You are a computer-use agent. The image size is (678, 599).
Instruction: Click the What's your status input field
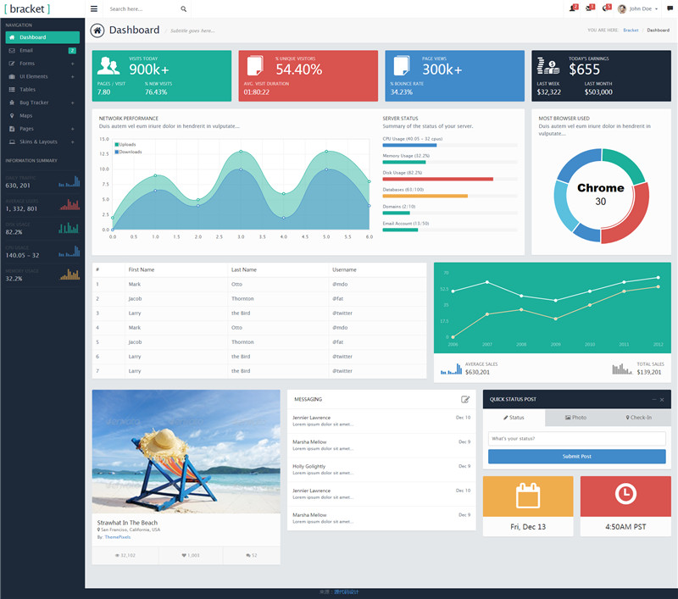576,439
